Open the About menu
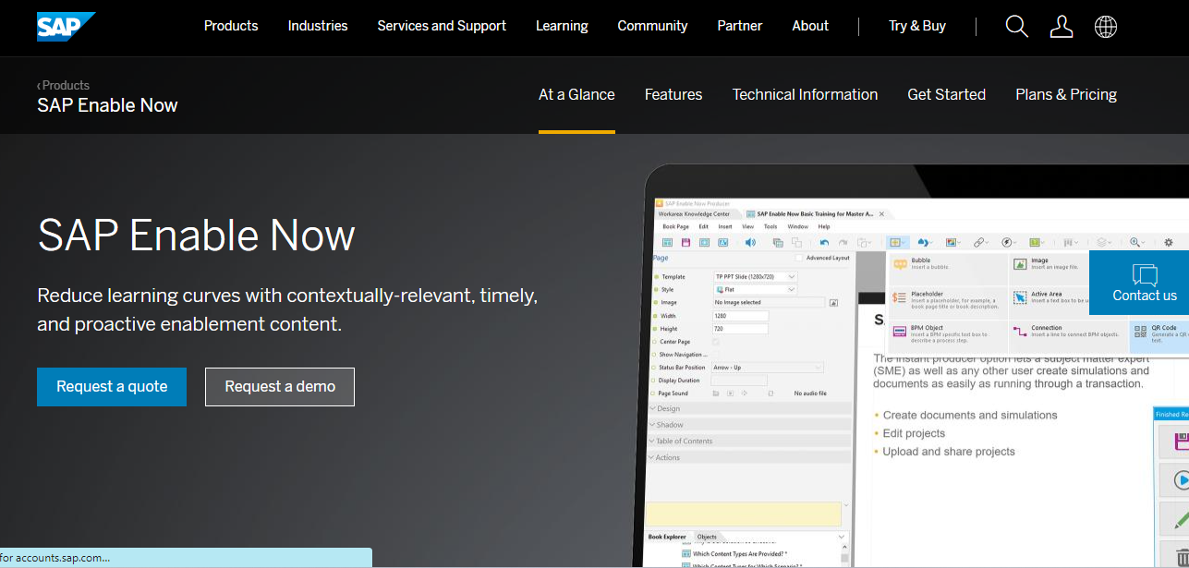This screenshot has width=1189, height=568. coord(810,26)
